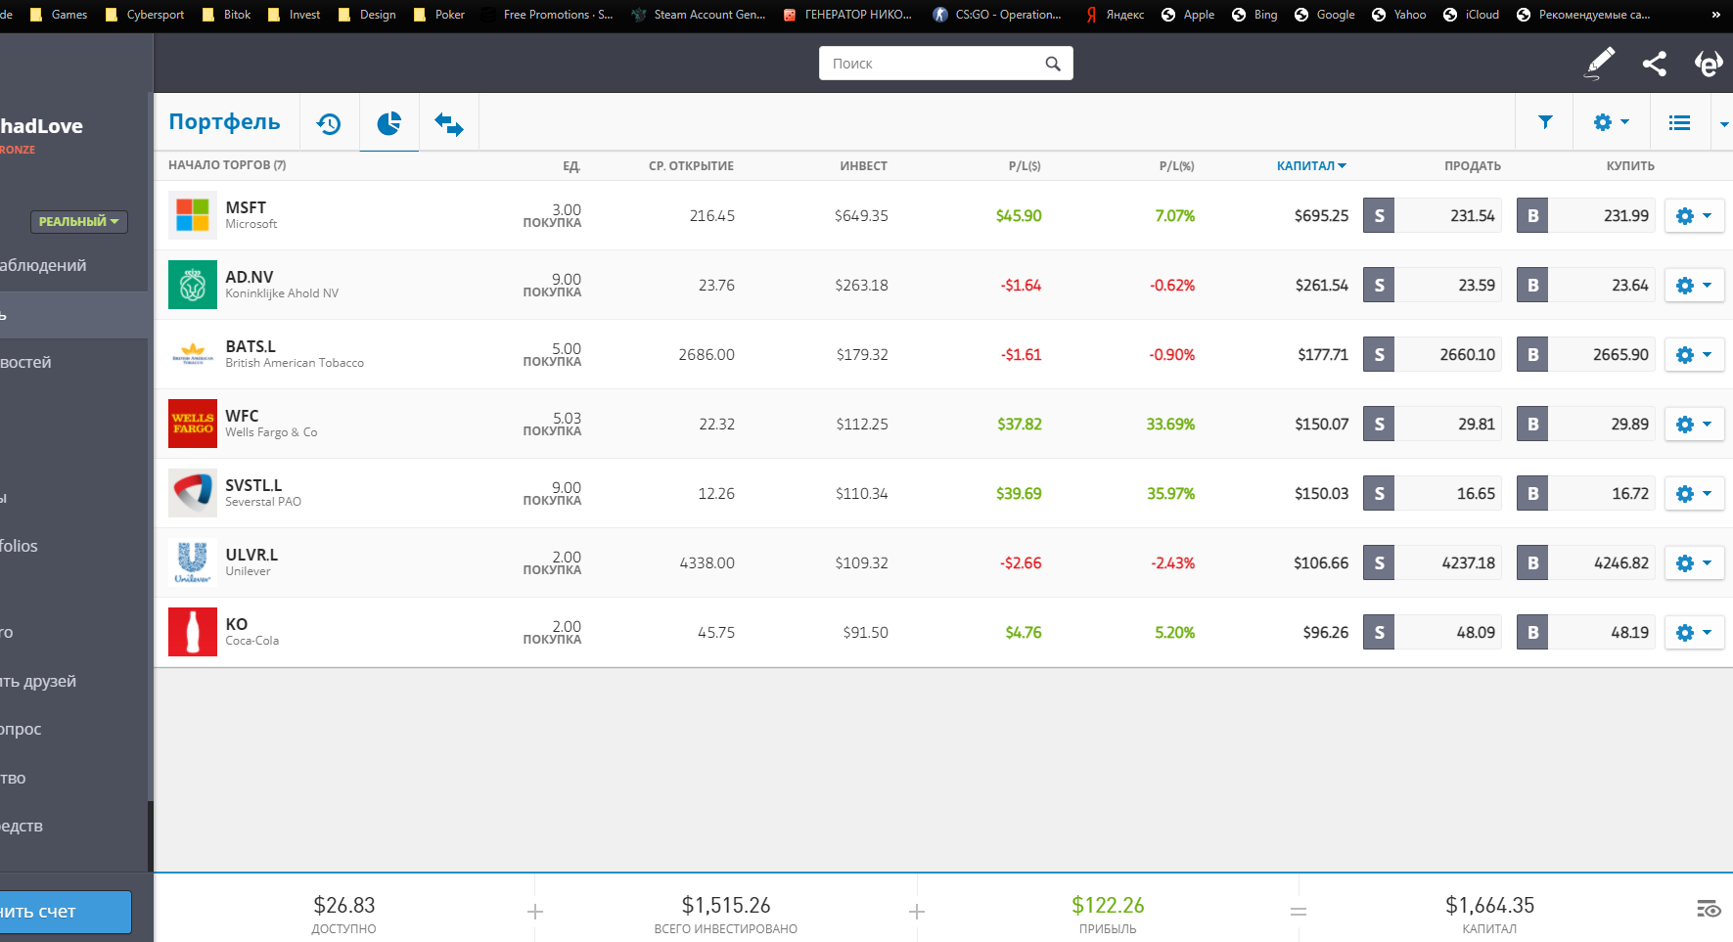1733x942 pixels.
Task: Open the Microsoft logo thumbnail
Action: tap(193, 215)
